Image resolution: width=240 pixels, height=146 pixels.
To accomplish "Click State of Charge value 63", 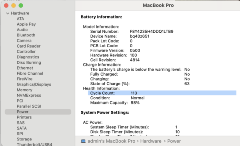I will 187,84.
